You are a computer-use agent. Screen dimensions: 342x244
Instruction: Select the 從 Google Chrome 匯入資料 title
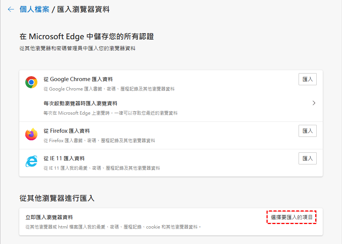click(78, 79)
